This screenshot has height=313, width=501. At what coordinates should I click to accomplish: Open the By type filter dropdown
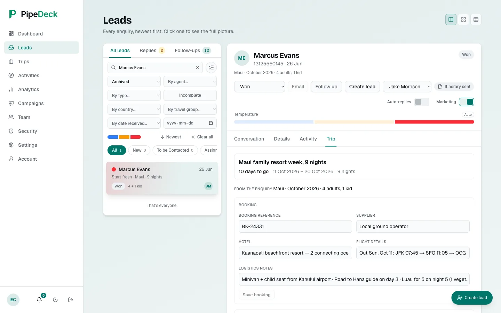tap(134, 95)
